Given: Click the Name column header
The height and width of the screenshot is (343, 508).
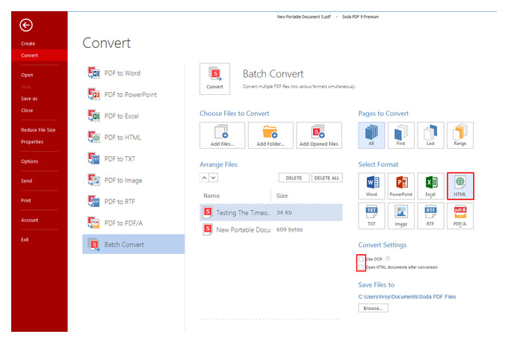Looking at the screenshot, I should [211, 196].
